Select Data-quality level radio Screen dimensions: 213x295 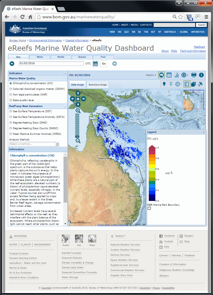(11, 100)
